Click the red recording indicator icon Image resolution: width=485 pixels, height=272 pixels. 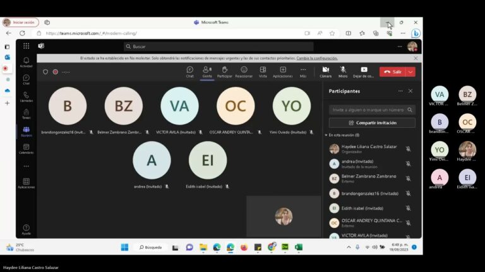coord(56,72)
